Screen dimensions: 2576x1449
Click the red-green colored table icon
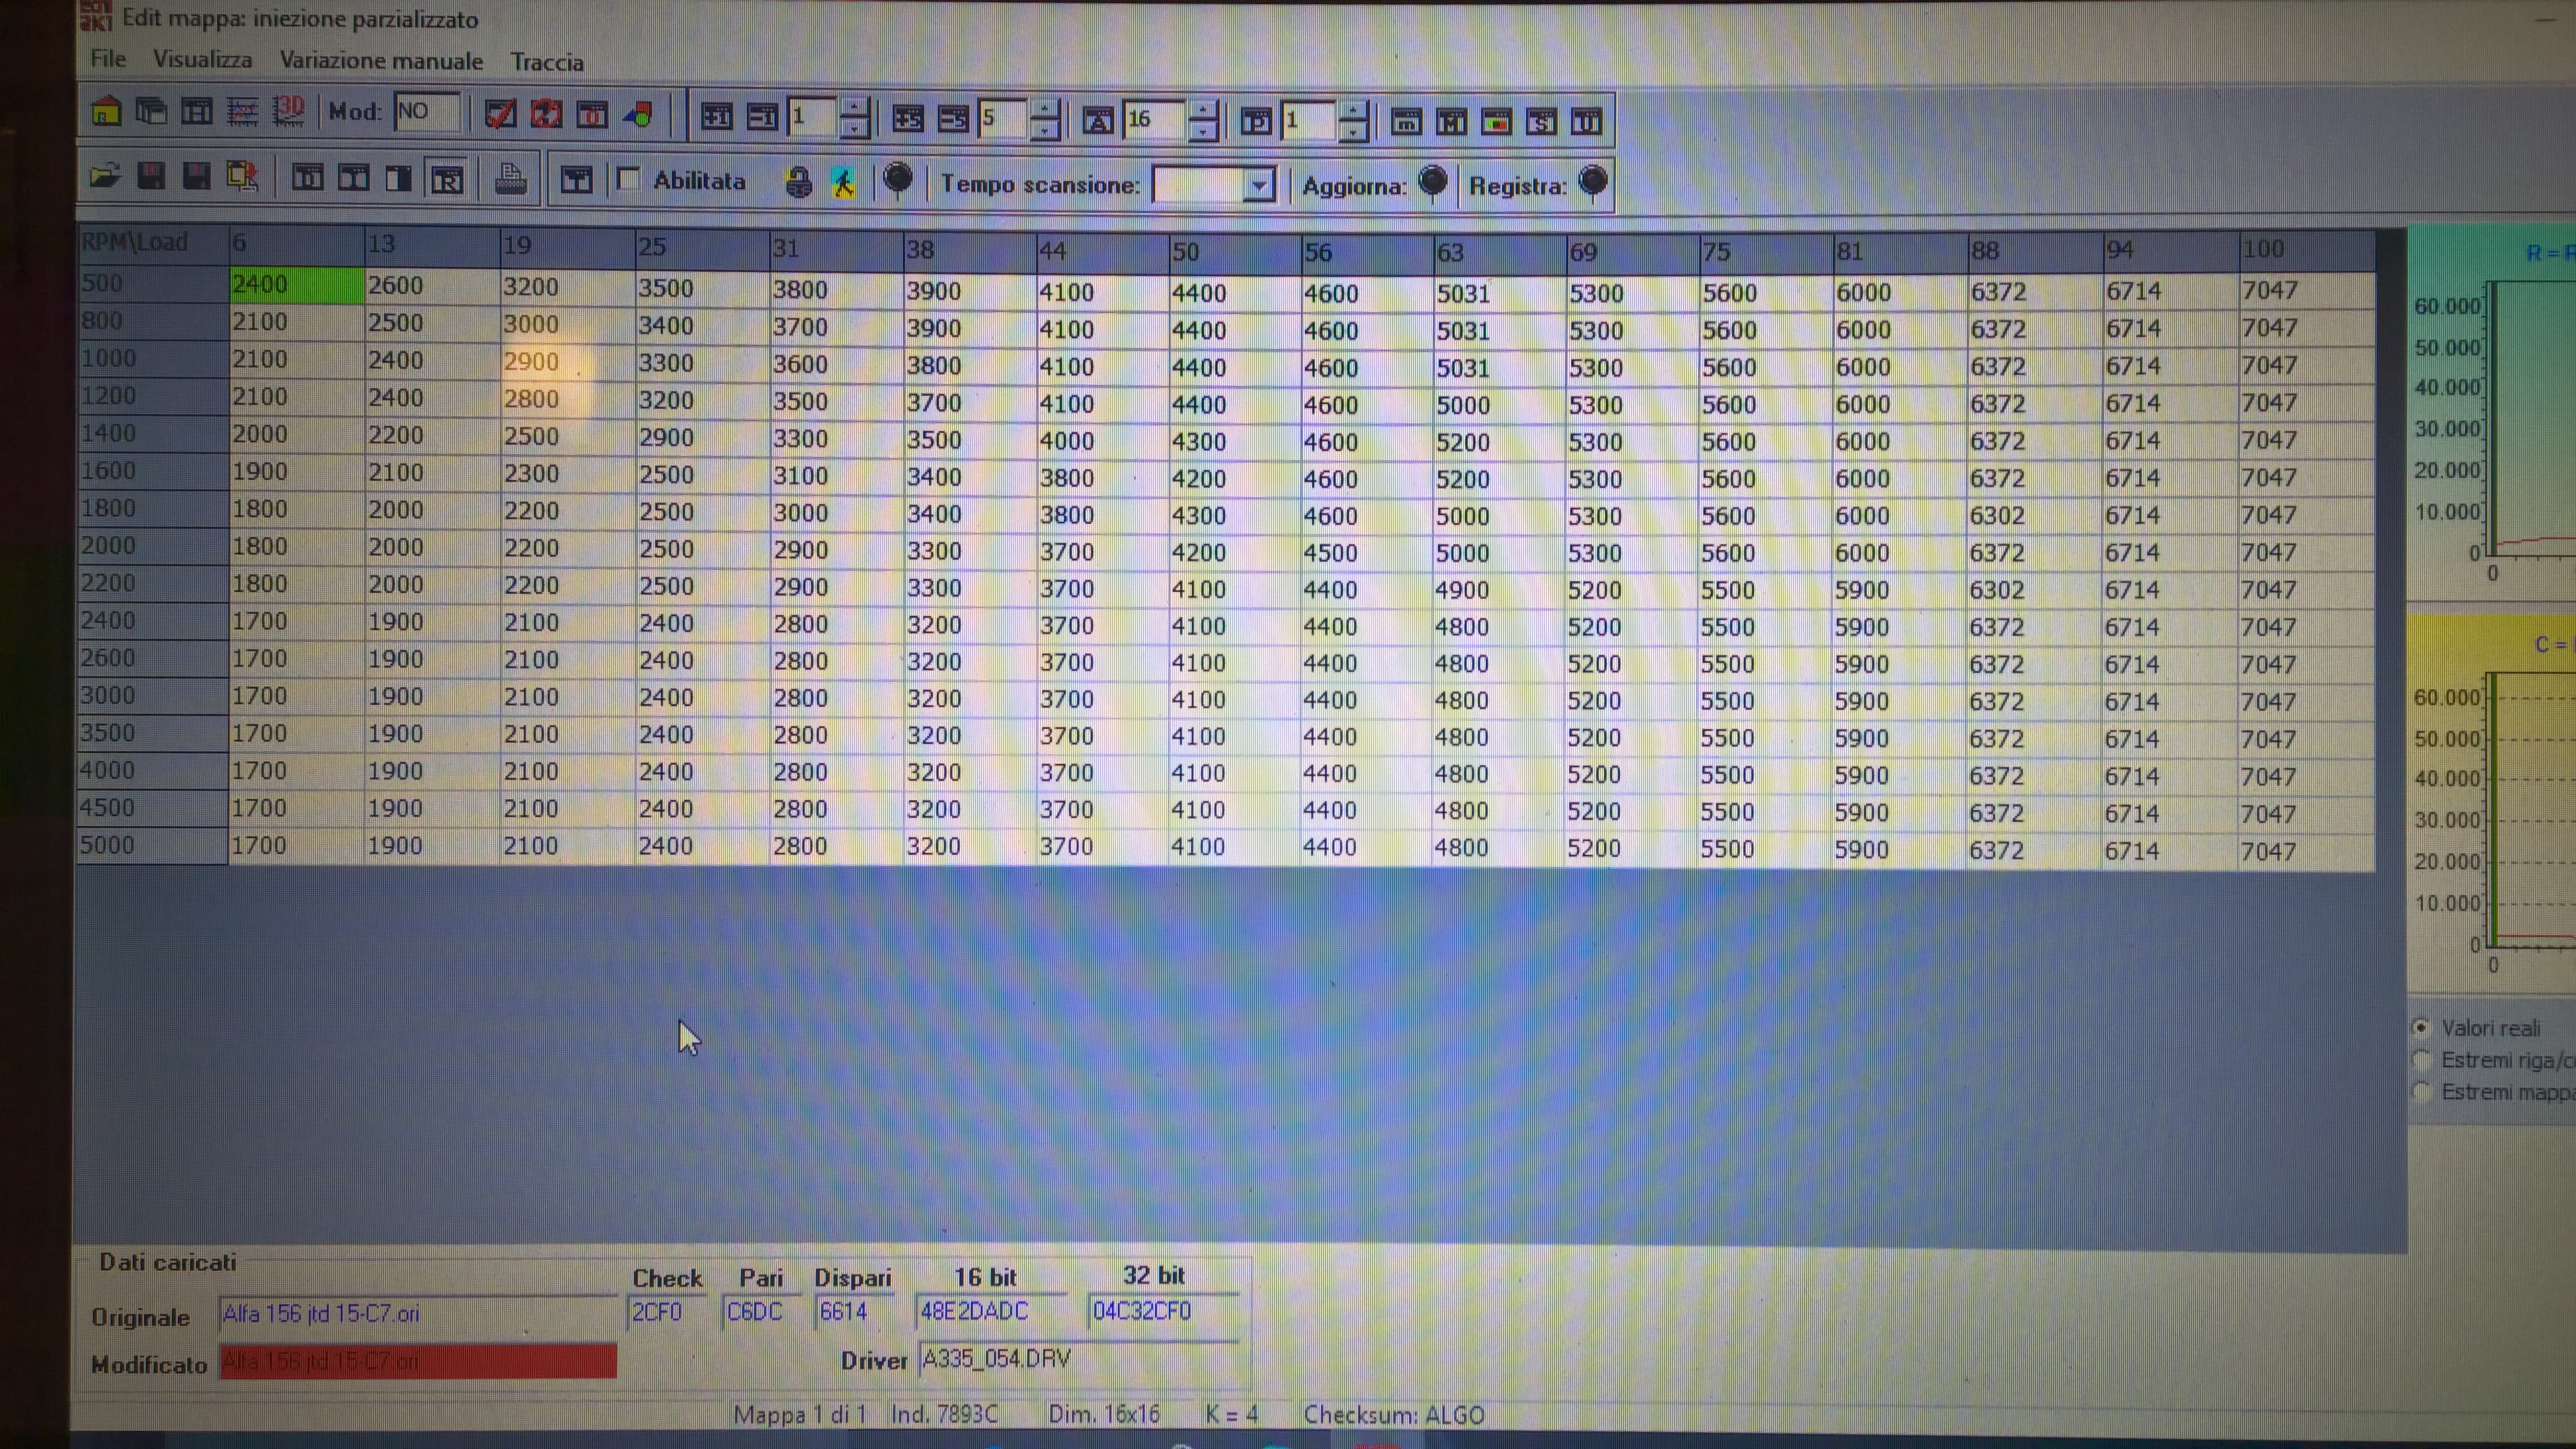coord(1496,122)
